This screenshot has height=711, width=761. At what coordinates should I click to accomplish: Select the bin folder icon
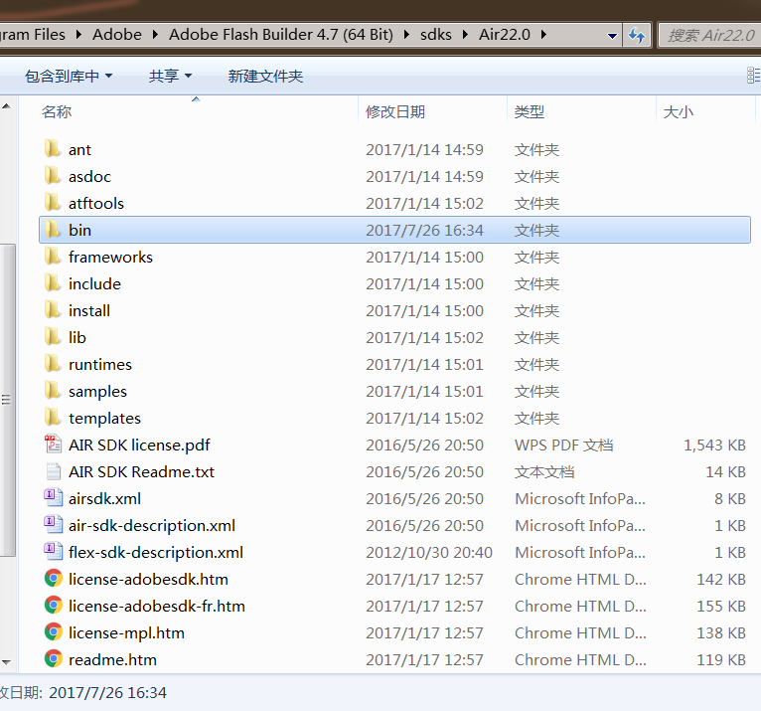(x=53, y=230)
